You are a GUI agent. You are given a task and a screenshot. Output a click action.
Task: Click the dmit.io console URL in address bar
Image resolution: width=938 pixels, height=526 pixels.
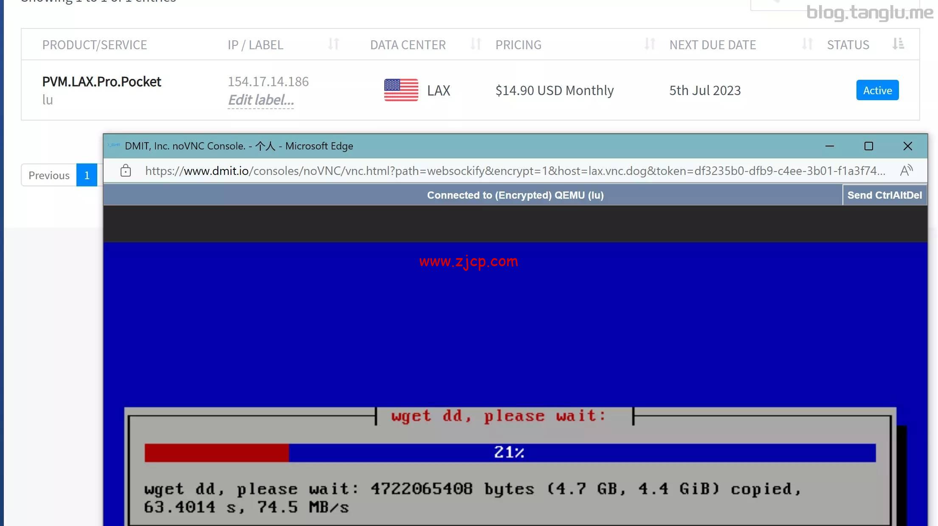515,171
